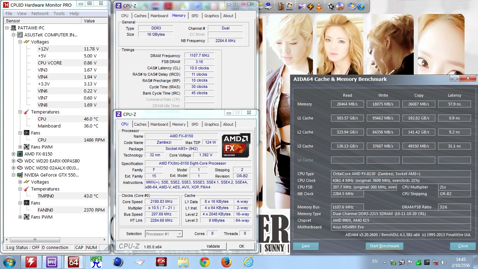Image resolution: width=478 pixels, height=269 pixels.
Task: Click the Memory Read value 28464 MB/s
Action: [x=347, y=104]
